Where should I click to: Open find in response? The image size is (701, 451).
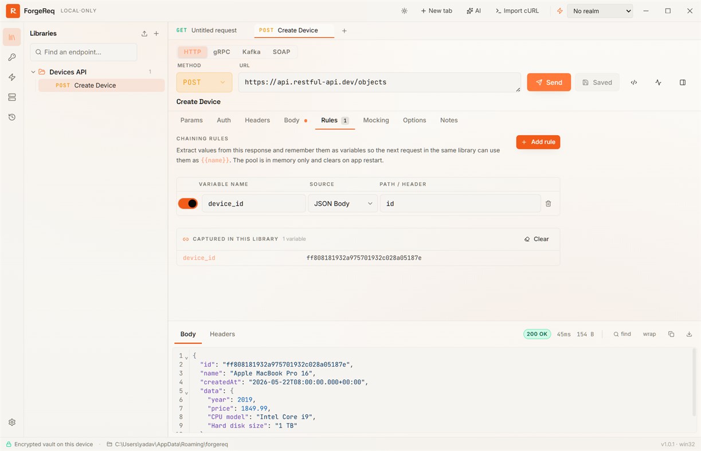point(622,334)
